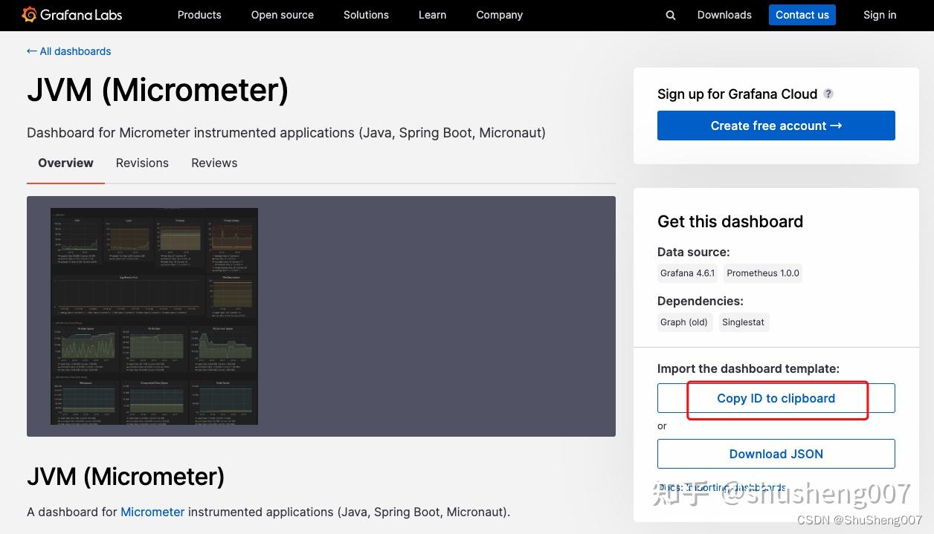934x534 pixels.
Task: Click the Grafana Labs logo
Action: tap(71, 15)
